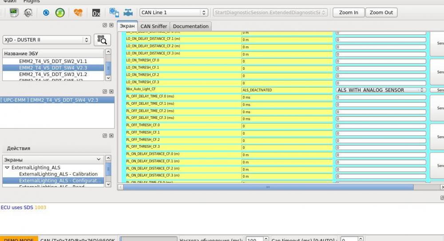Click the PL_OFF_DELAY_TIME_CF.2 (ms) label
The height and width of the screenshot is (241, 444).
[x=150, y=111]
